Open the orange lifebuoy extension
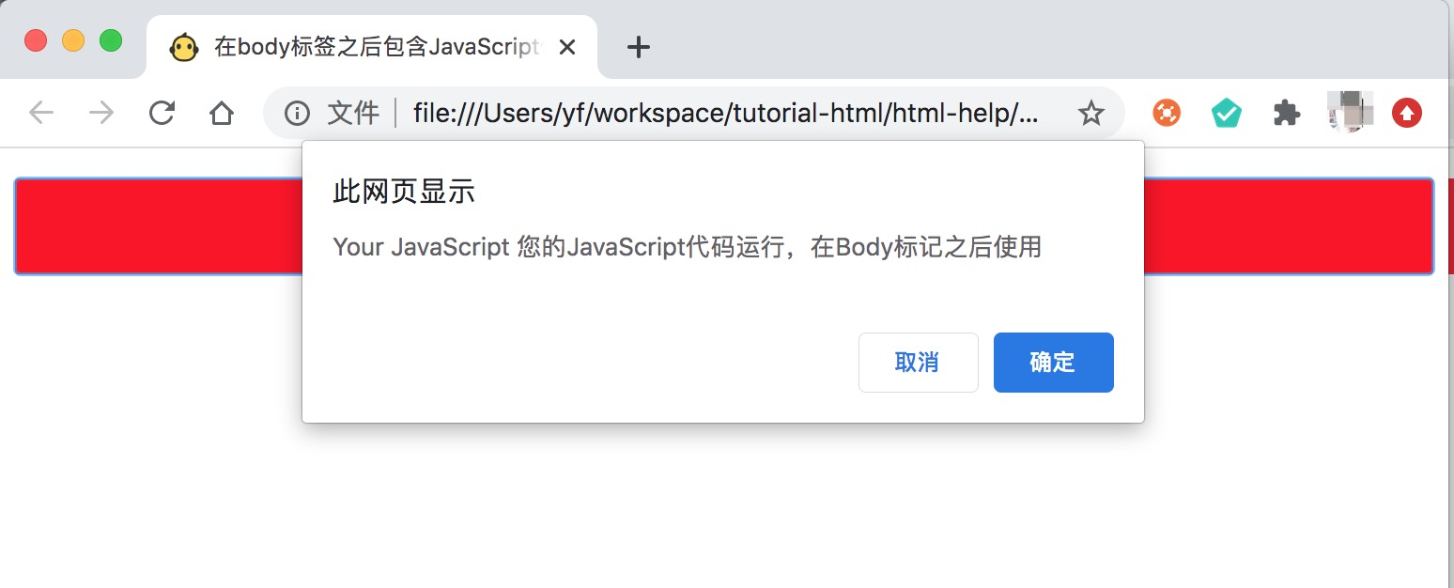 [1167, 114]
